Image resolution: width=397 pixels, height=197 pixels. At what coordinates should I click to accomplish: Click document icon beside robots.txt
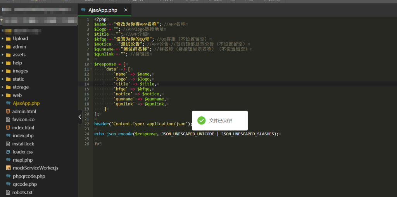point(8,192)
